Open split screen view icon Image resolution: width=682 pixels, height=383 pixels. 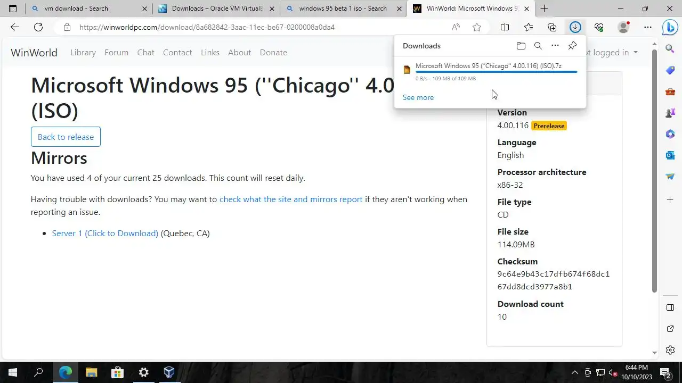[505, 27]
